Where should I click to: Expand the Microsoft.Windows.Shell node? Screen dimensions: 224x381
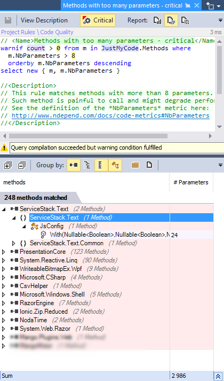click(x=3, y=295)
